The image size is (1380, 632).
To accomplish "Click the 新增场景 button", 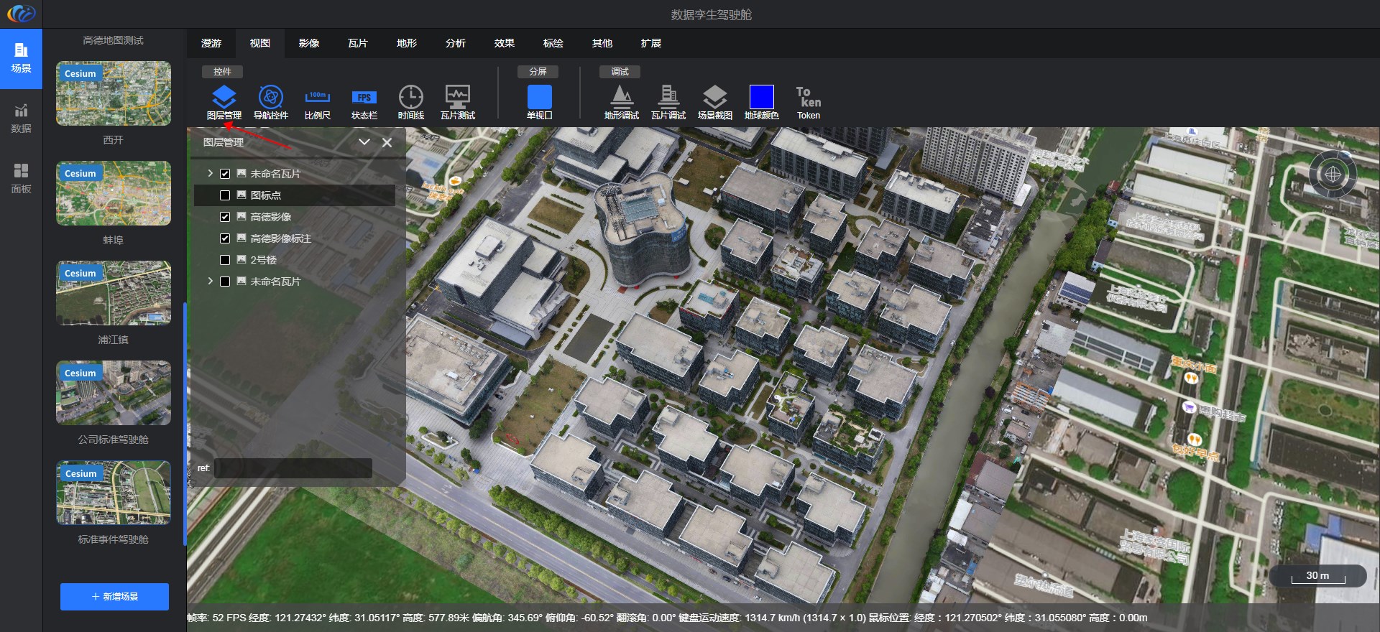I will tap(114, 597).
